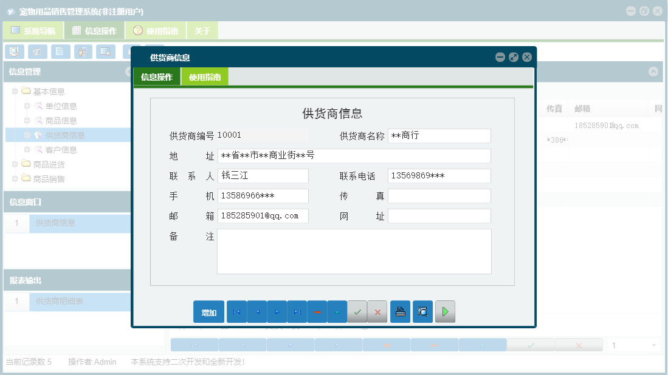Open 使用指南 main menu tab
668x375 pixels.
point(156,30)
